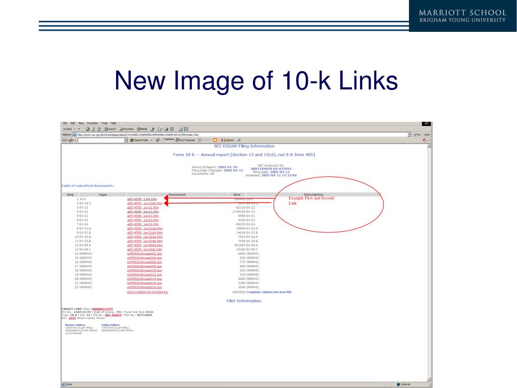The height and width of the screenshot is (388, 517).
Task: Open the Media pane button
Action: tap(142, 129)
